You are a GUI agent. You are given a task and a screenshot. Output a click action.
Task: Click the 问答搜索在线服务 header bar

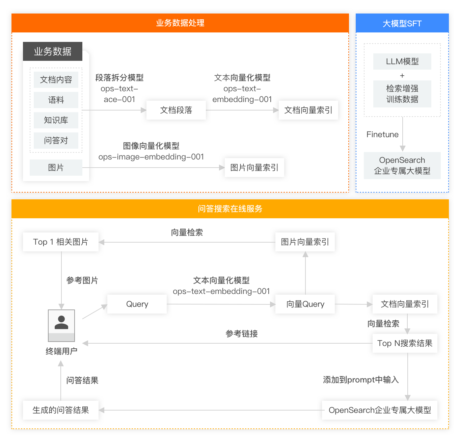230,209
